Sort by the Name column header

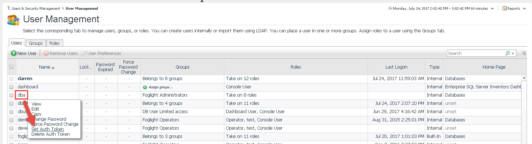point(47,67)
